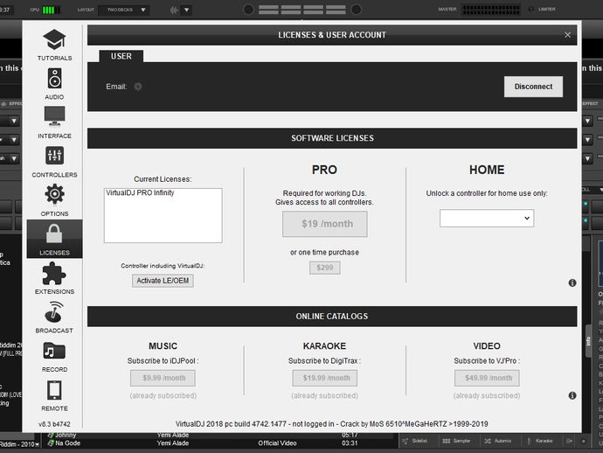Click Automix shuffle icon in bottom bar
The image size is (603, 453).
[488, 441]
